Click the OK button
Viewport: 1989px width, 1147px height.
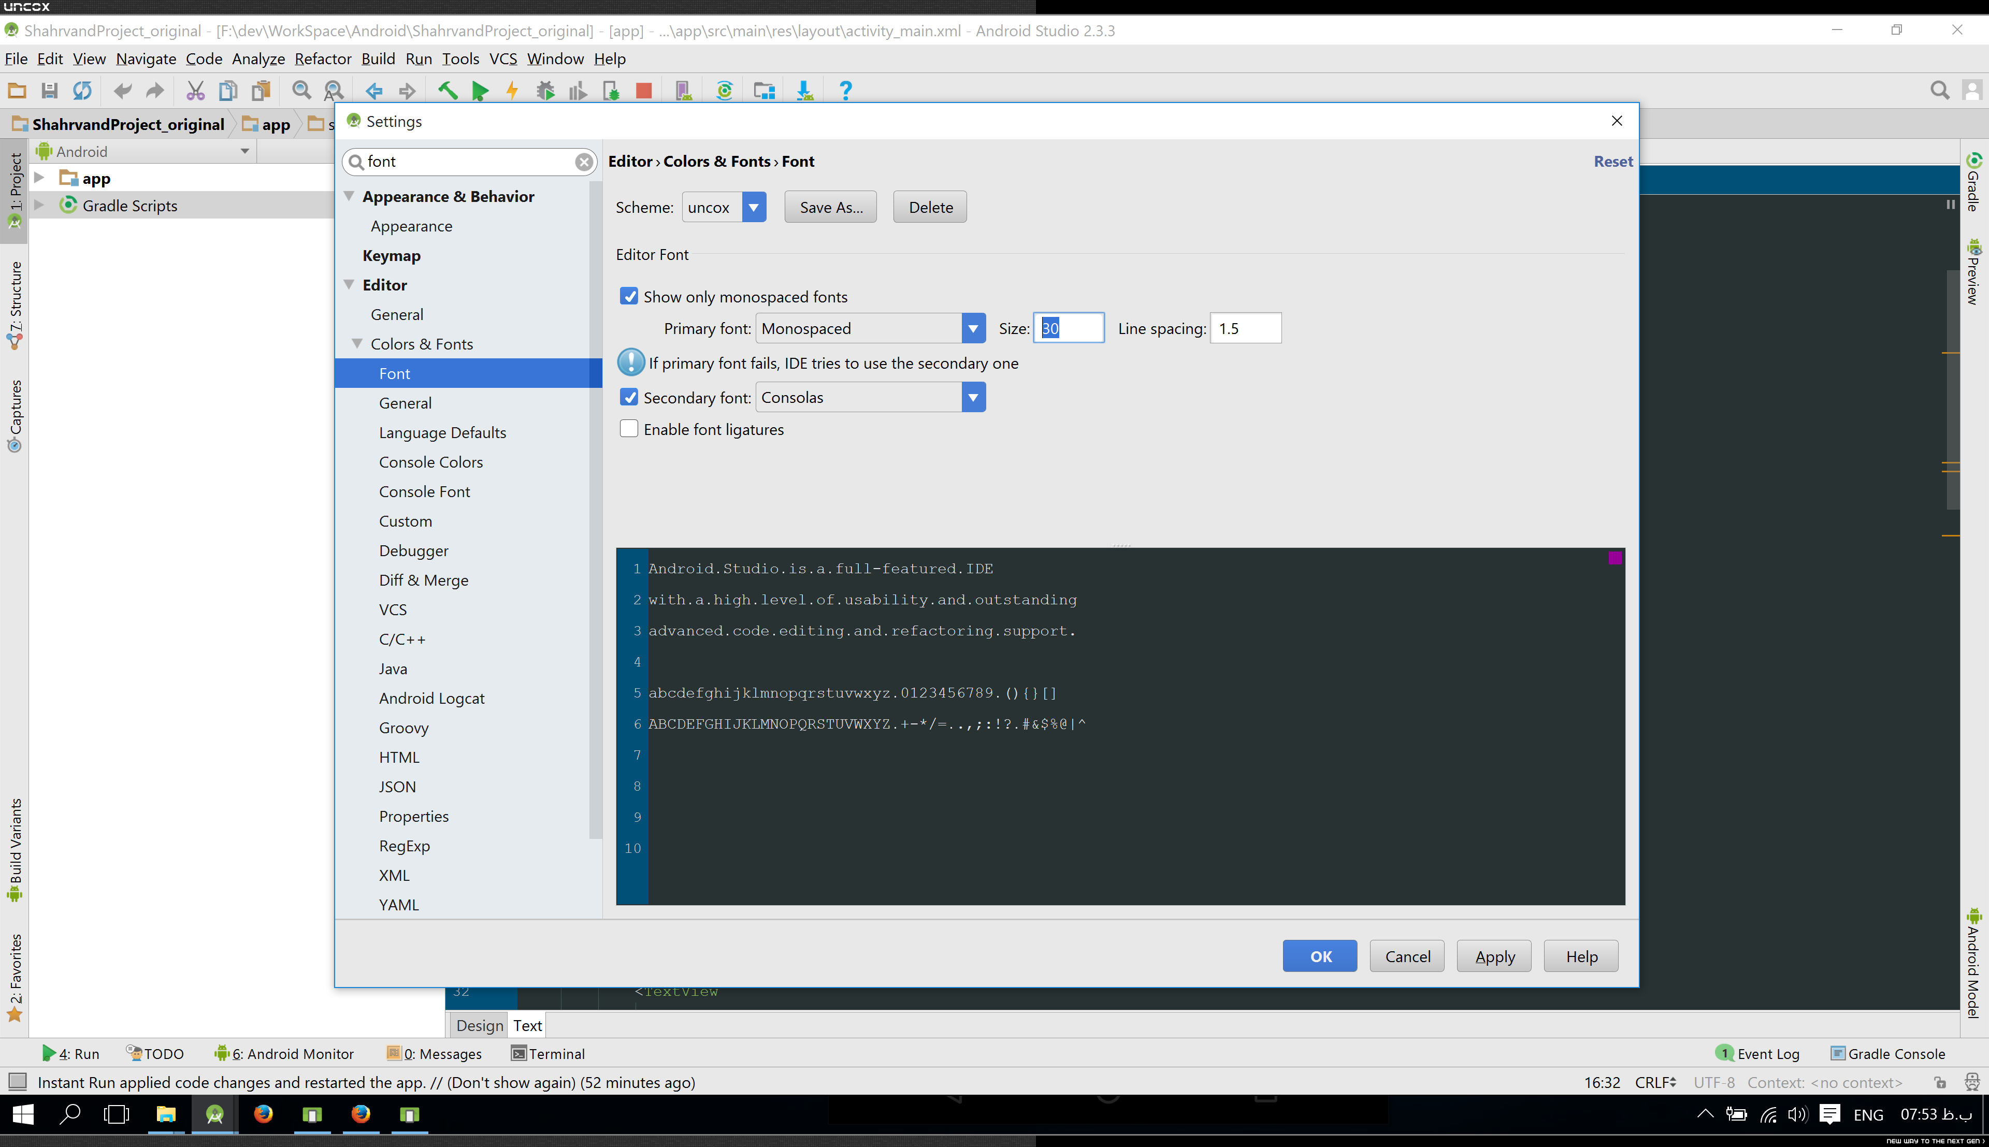[1319, 956]
